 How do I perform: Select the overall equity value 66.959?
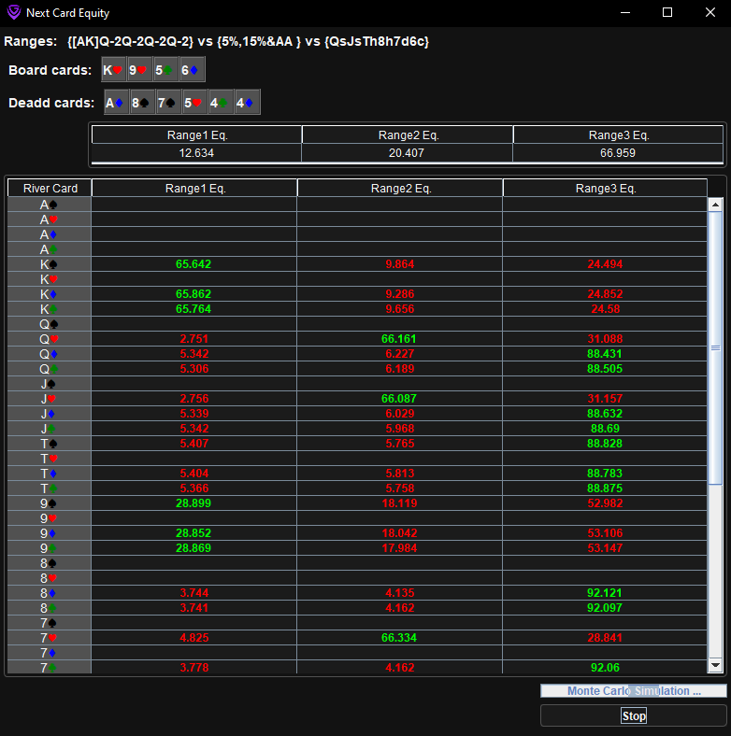[x=618, y=153]
